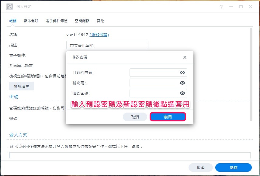Reveal the new password with eye icon

click(182, 83)
